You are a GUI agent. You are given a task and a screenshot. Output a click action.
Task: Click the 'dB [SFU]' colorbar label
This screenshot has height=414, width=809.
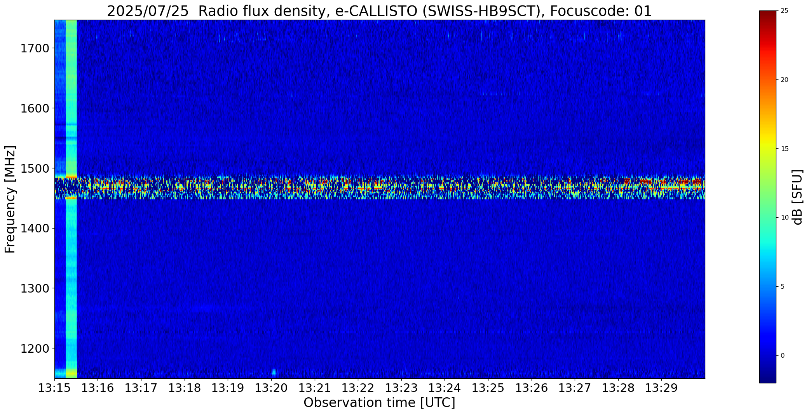[797, 197]
